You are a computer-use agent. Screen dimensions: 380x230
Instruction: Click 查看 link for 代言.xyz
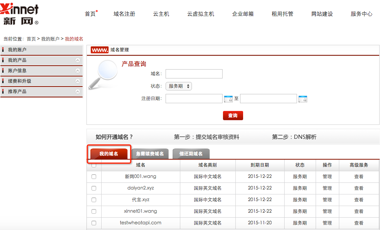359,200
